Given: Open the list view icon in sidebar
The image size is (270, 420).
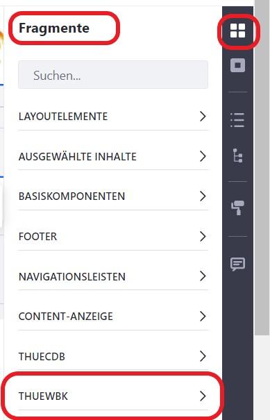Looking at the screenshot, I should (237, 119).
